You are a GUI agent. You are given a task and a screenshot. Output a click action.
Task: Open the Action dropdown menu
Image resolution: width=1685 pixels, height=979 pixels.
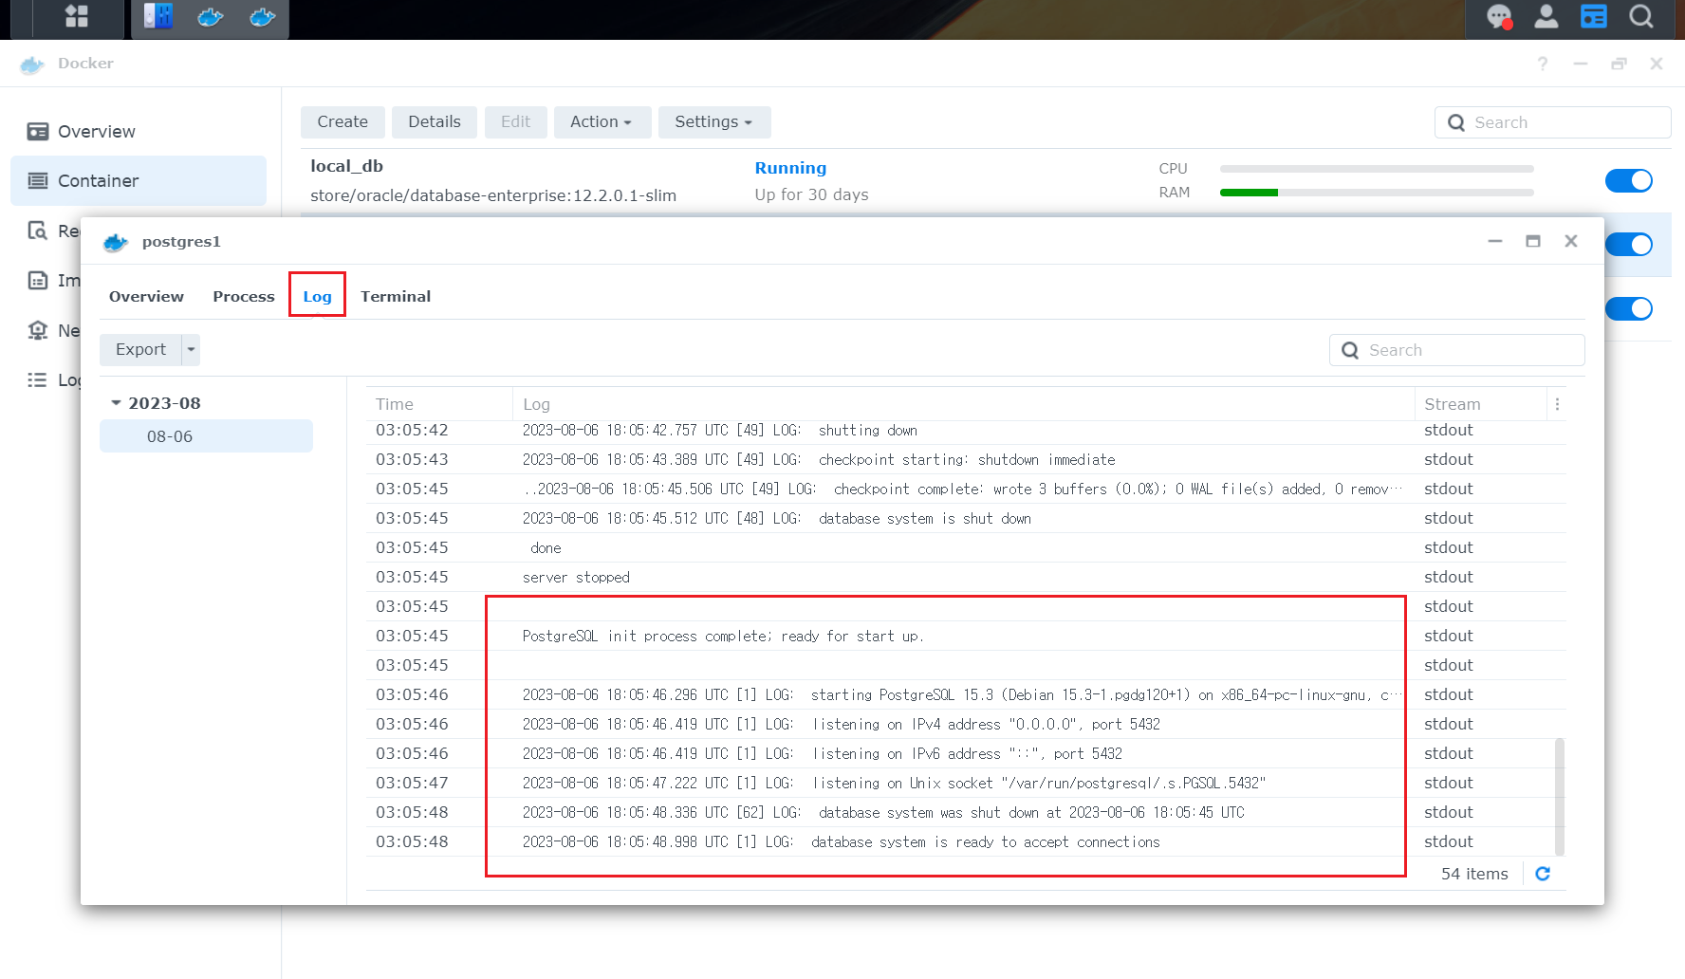[x=602, y=121]
